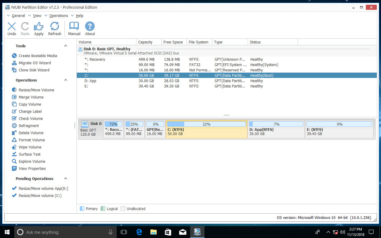Open Microsoft Edge from taskbar
The image size is (381, 238).
(139, 232)
